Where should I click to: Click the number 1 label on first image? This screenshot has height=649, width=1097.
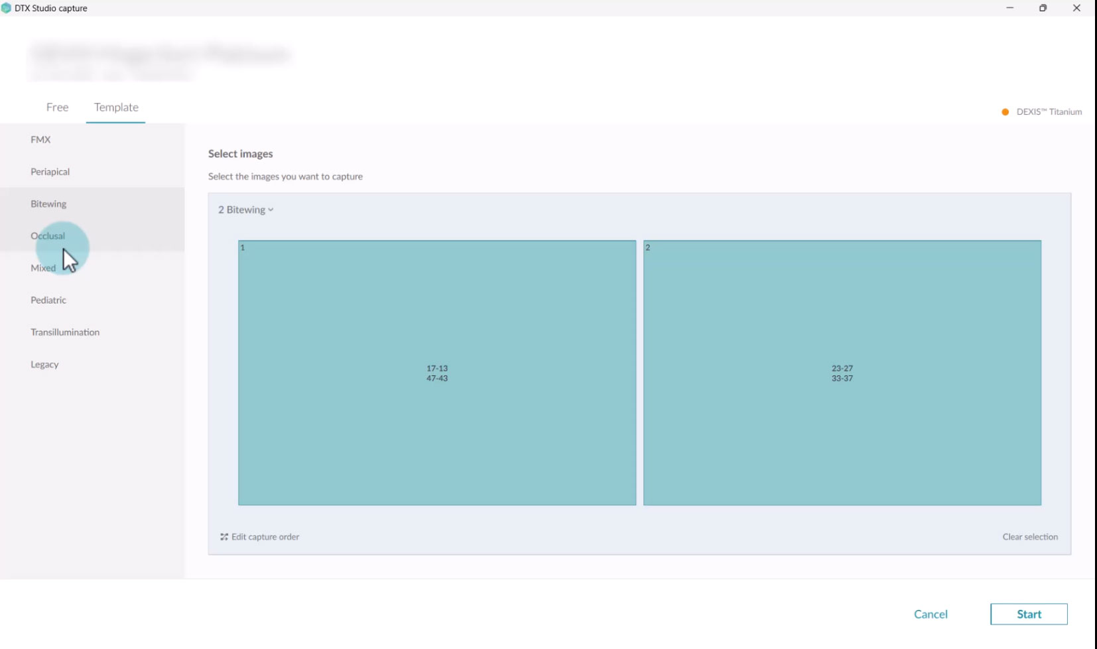[243, 247]
